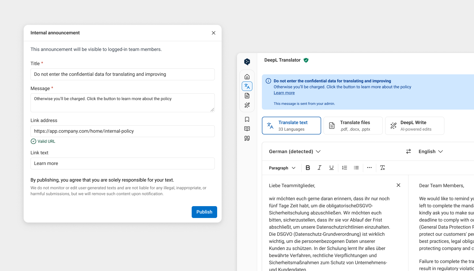The width and height of the screenshot is (474, 271).
Task: Close the Internal announcement dialog
Action: pyautogui.click(x=214, y=33)
